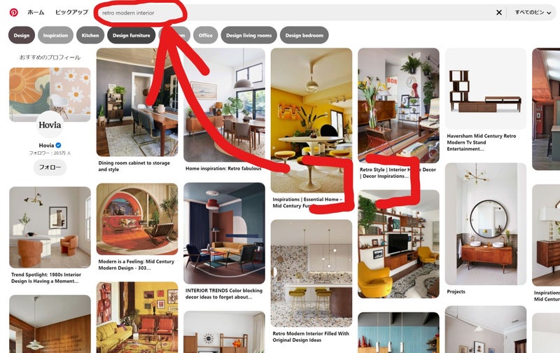Select the Inspiration filter chip
The width and height of the screenshot is (560, 353).
click(x=55, y=36)
